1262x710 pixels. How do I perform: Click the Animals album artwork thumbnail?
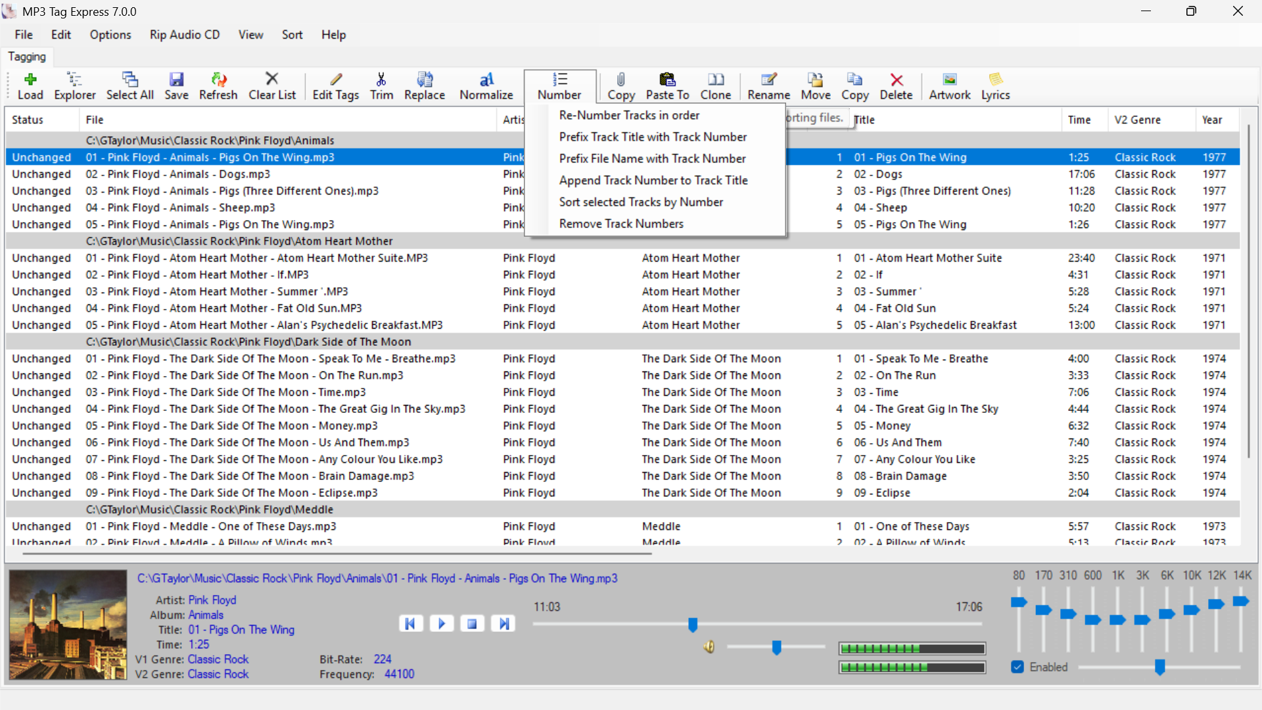(68, 625)
